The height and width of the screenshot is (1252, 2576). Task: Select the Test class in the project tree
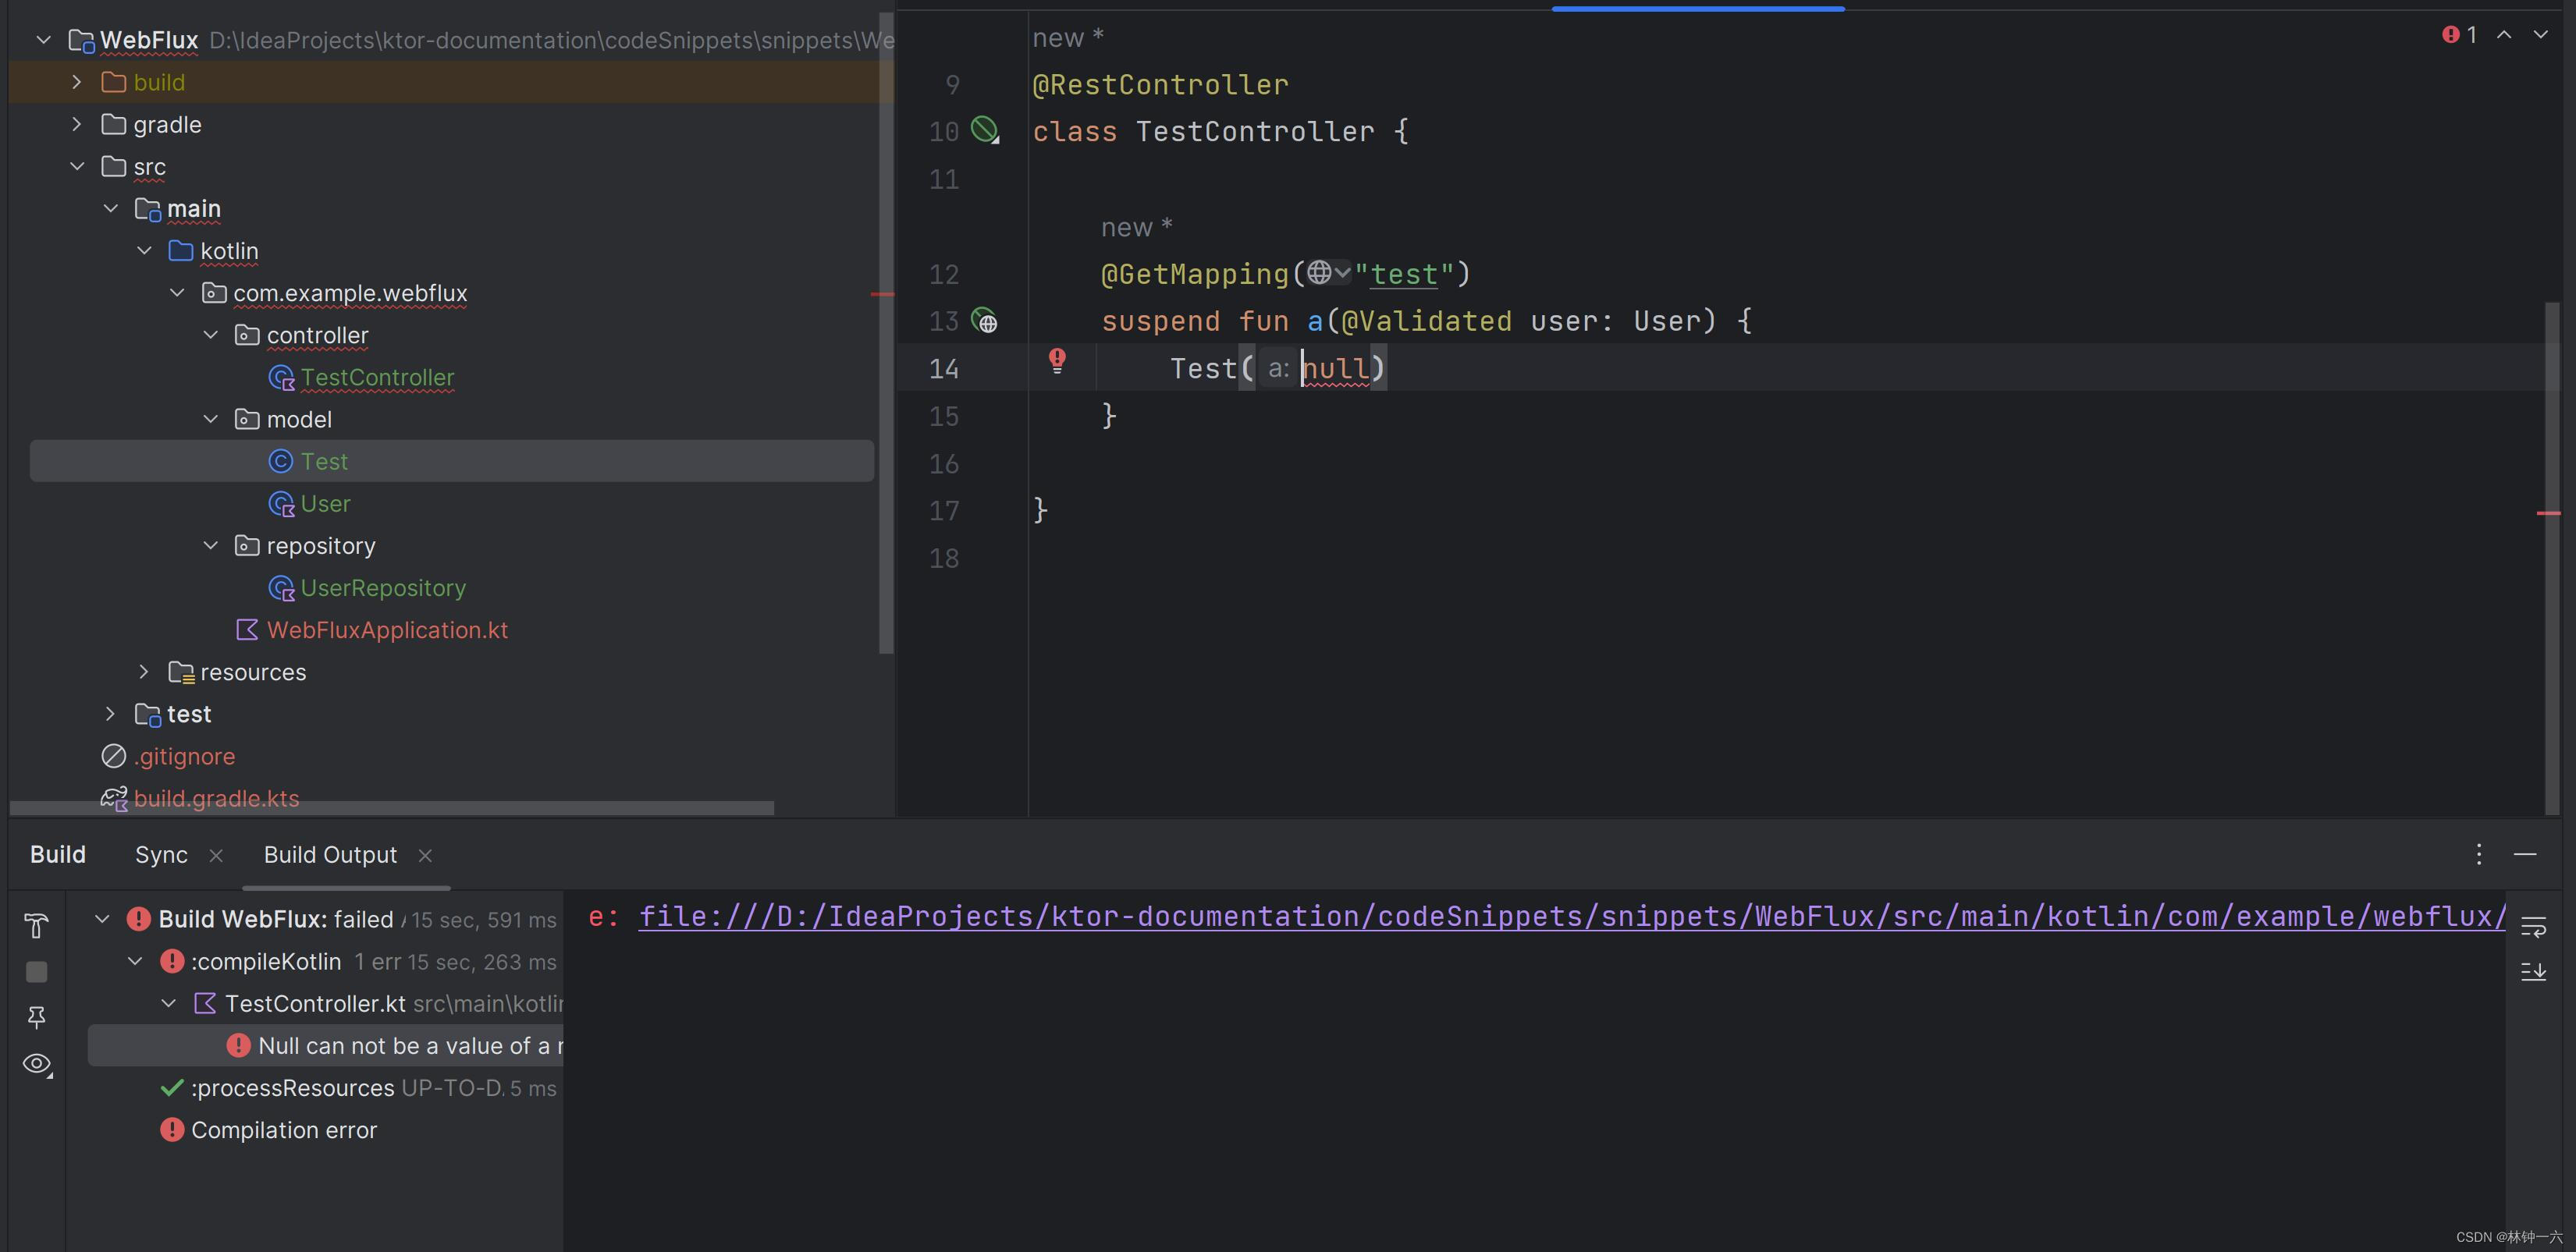tap(324, 461)
